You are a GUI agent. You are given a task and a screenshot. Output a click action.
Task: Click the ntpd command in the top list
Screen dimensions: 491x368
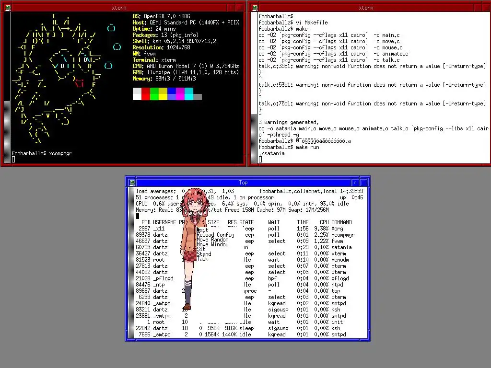pos(337,285)
